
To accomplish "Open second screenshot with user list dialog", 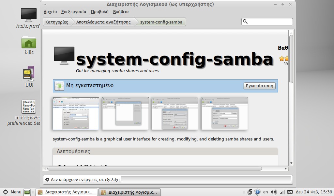I will click(x=126, y=113).
